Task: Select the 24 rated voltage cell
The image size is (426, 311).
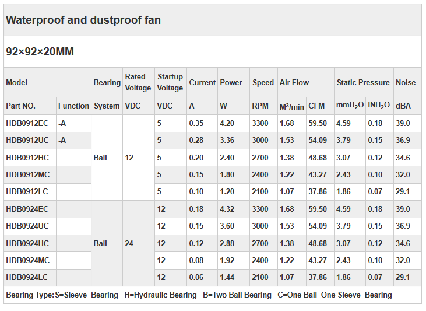Action: (129, 243)
